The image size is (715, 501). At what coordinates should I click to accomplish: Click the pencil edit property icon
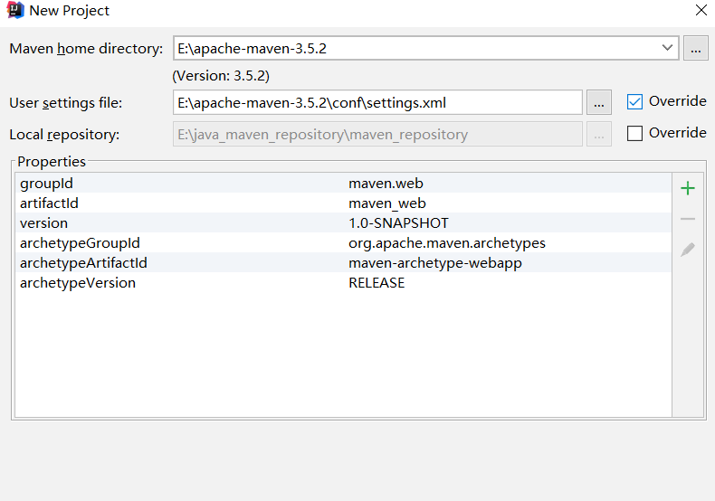(688, 249)
